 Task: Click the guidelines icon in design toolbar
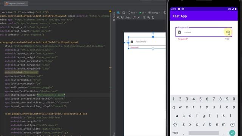coord(153,18)
